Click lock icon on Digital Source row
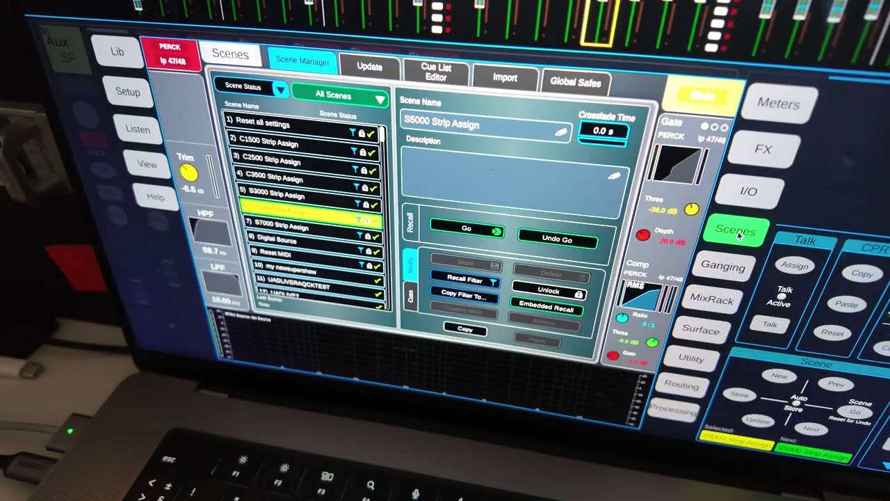The width and height of the screenshot is (890, 501). point(370,250)
